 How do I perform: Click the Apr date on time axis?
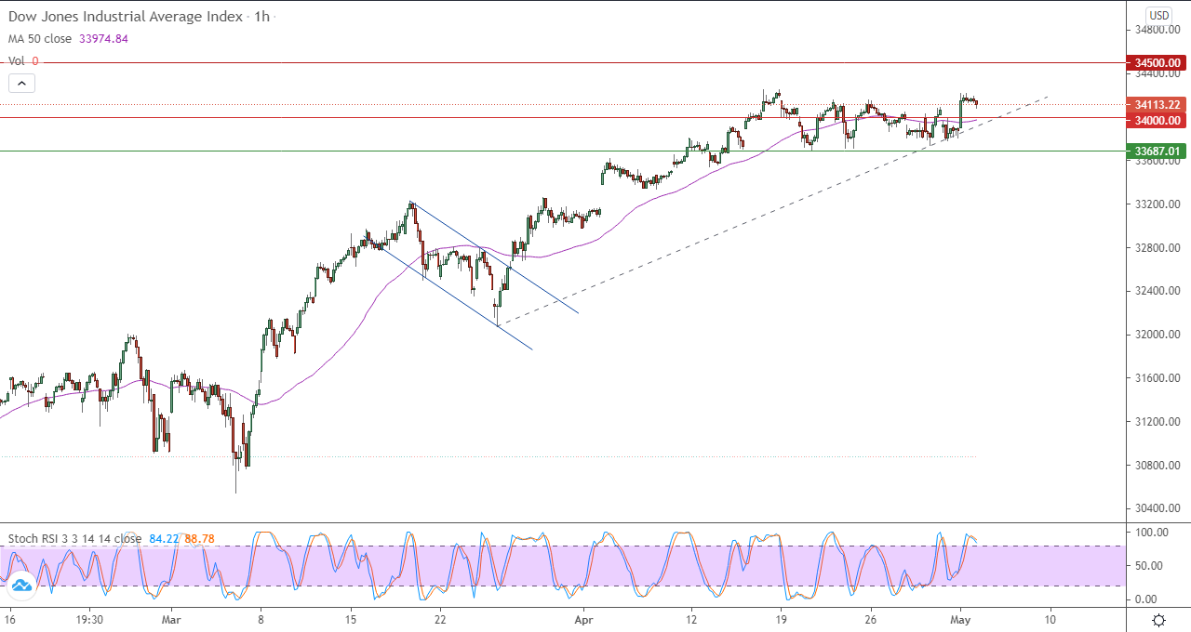click(x=583, y=619)
